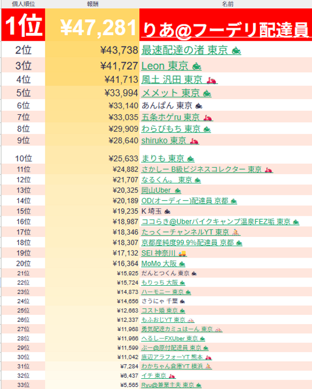Viewport: 312px width, 389px height.
Task: Open OD(オーディー)配達員 京都 link
Action: tap(189, 201)
